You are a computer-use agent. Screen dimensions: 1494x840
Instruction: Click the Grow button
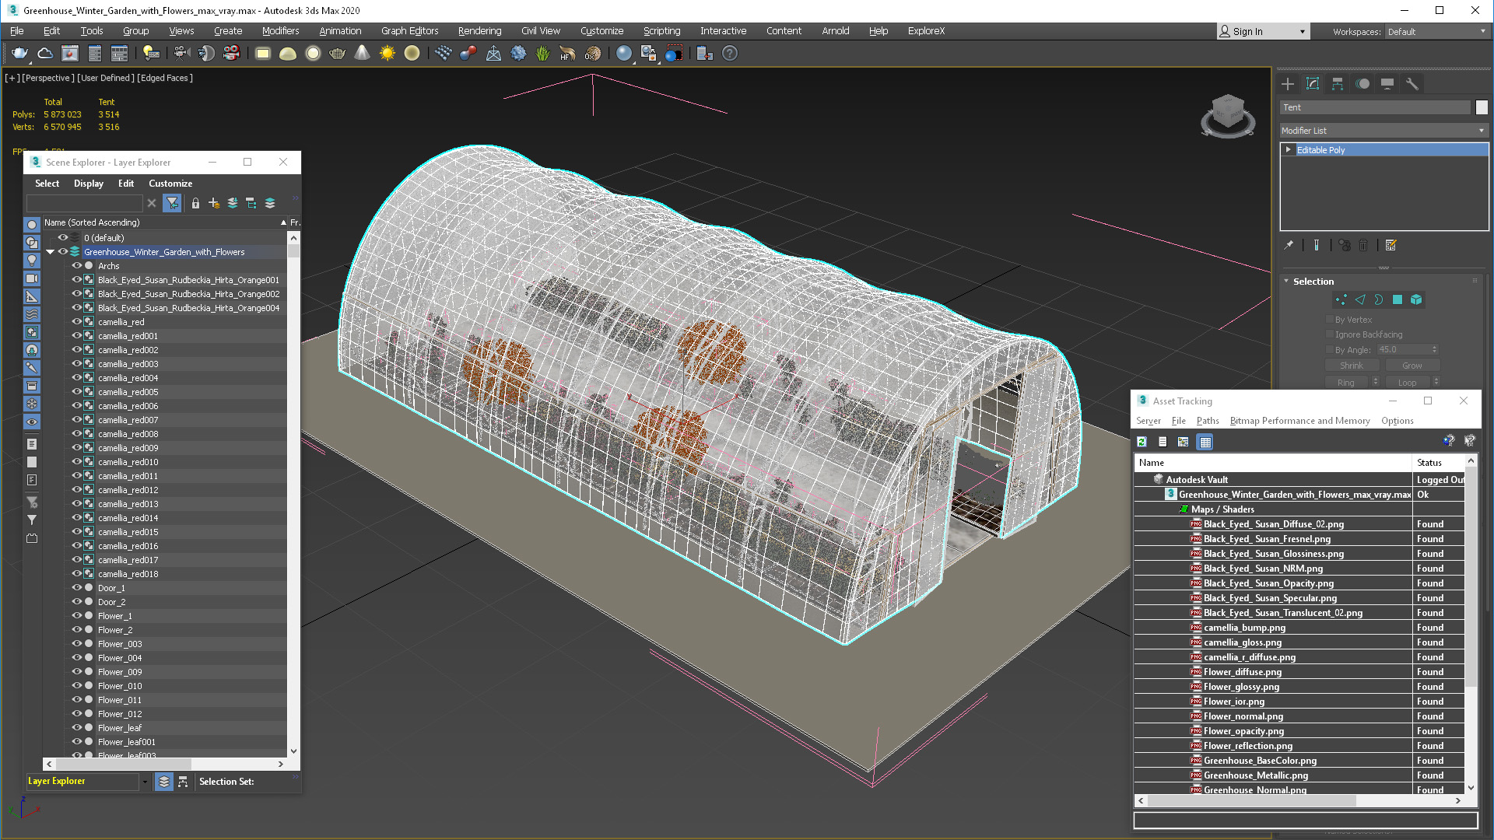tap(1412, 366)
